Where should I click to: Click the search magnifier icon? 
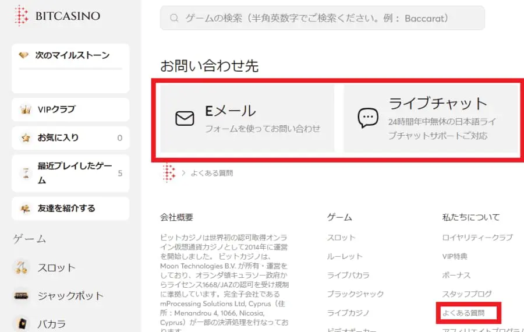(x=174, y=17)
